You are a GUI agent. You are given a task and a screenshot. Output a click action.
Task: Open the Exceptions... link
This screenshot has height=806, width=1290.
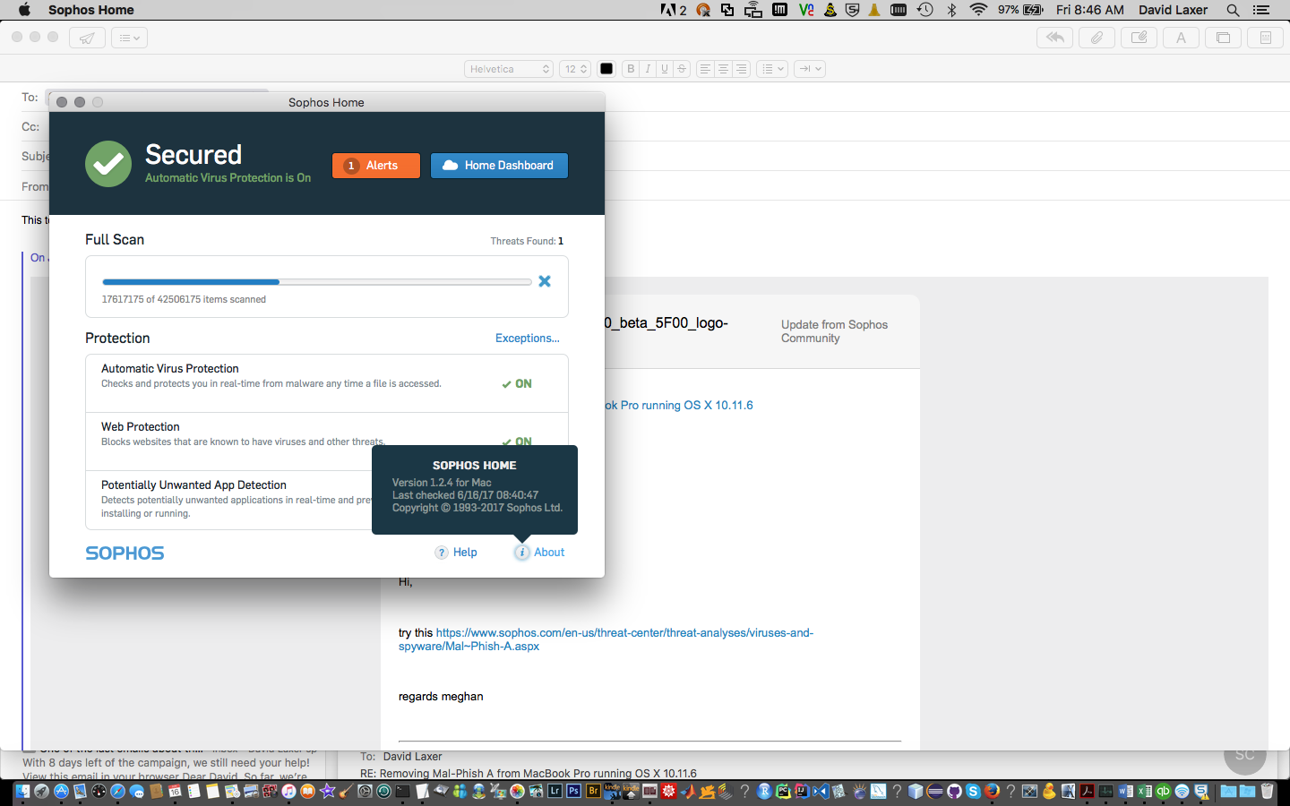(528, 338)
